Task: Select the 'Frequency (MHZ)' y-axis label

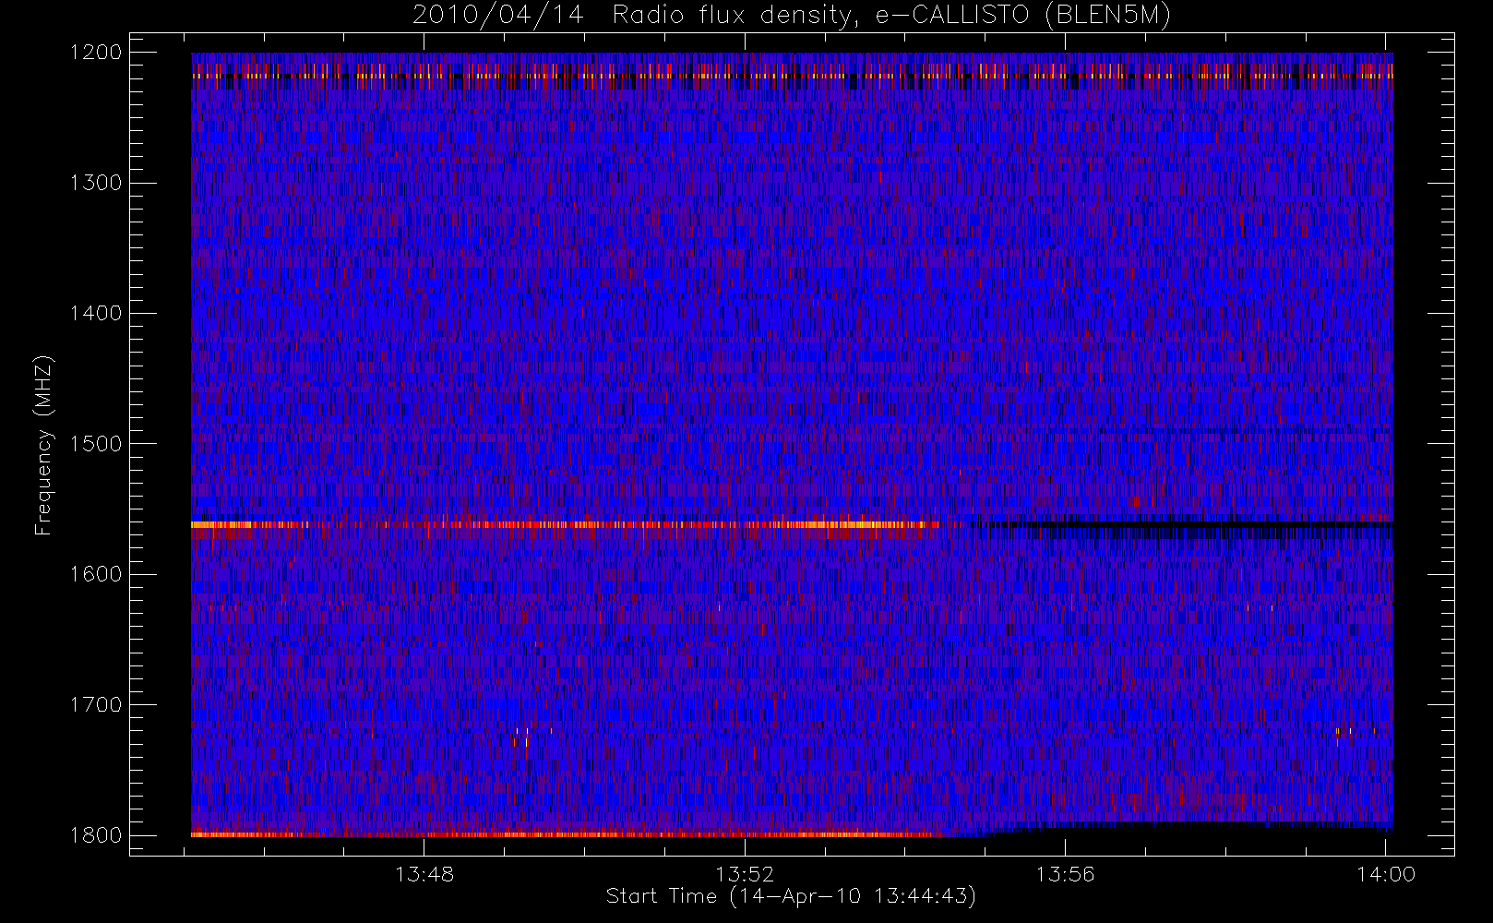Action: pos(42,445)
